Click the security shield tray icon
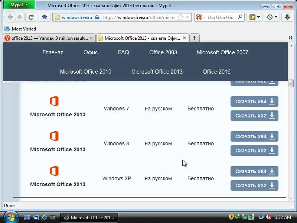This screenshot has width=297, height=223. click(231, 217)
